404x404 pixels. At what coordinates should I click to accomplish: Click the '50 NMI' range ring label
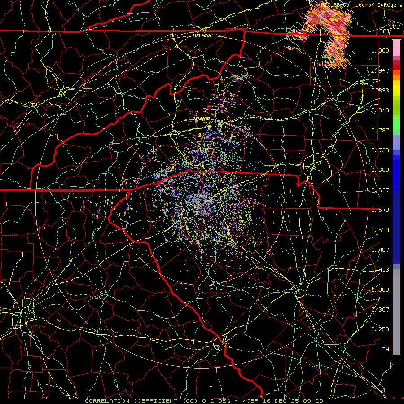[202, 119]
